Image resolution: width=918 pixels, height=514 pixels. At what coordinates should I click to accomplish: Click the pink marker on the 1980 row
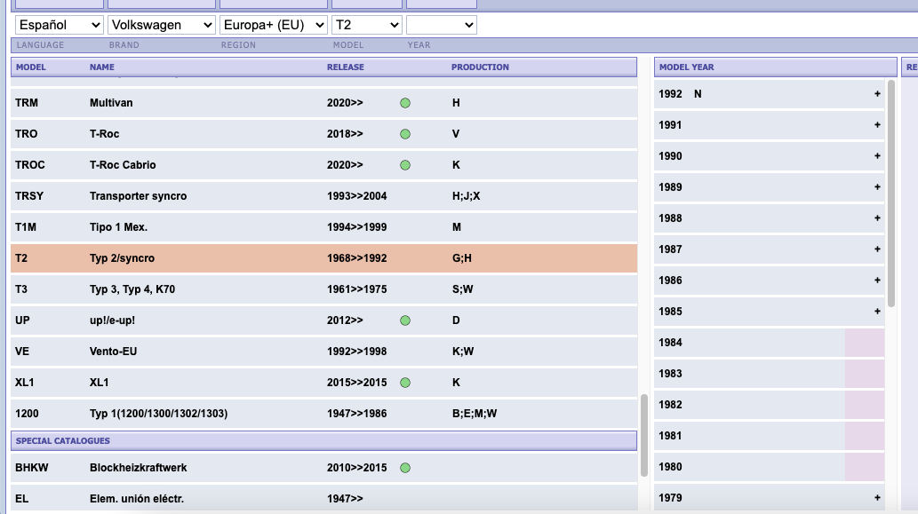pyautogui.click(x=864, y=467)
